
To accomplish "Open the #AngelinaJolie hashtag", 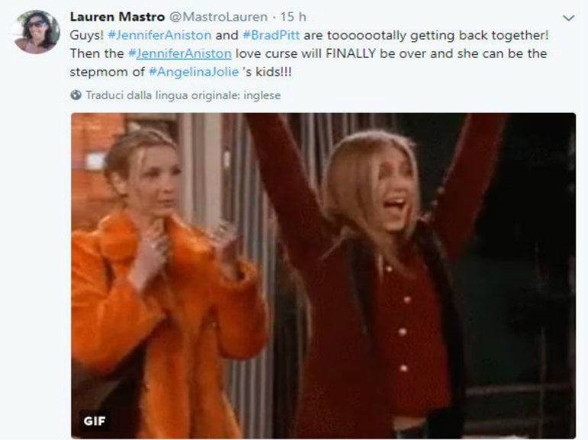I will (x=194, y=72).
